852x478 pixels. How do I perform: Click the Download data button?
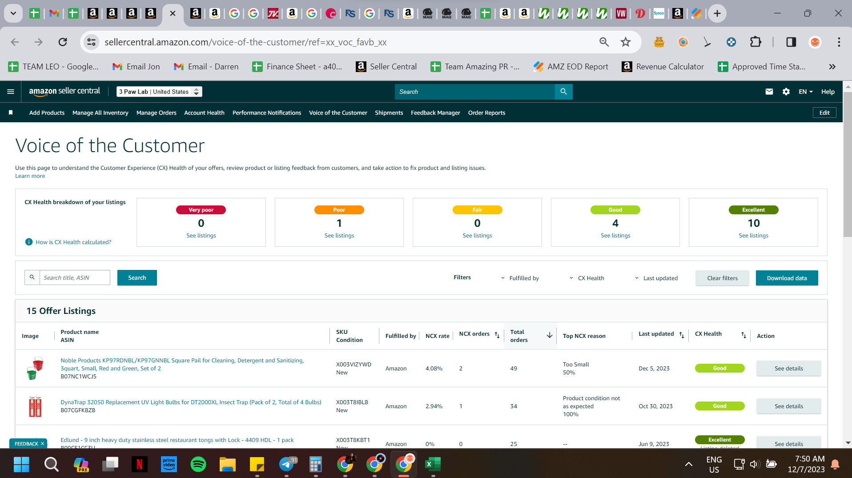pyautogui.click(x=787, y=278)
